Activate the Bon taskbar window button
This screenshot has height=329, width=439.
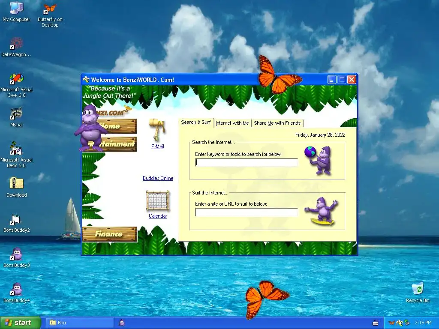79,323
